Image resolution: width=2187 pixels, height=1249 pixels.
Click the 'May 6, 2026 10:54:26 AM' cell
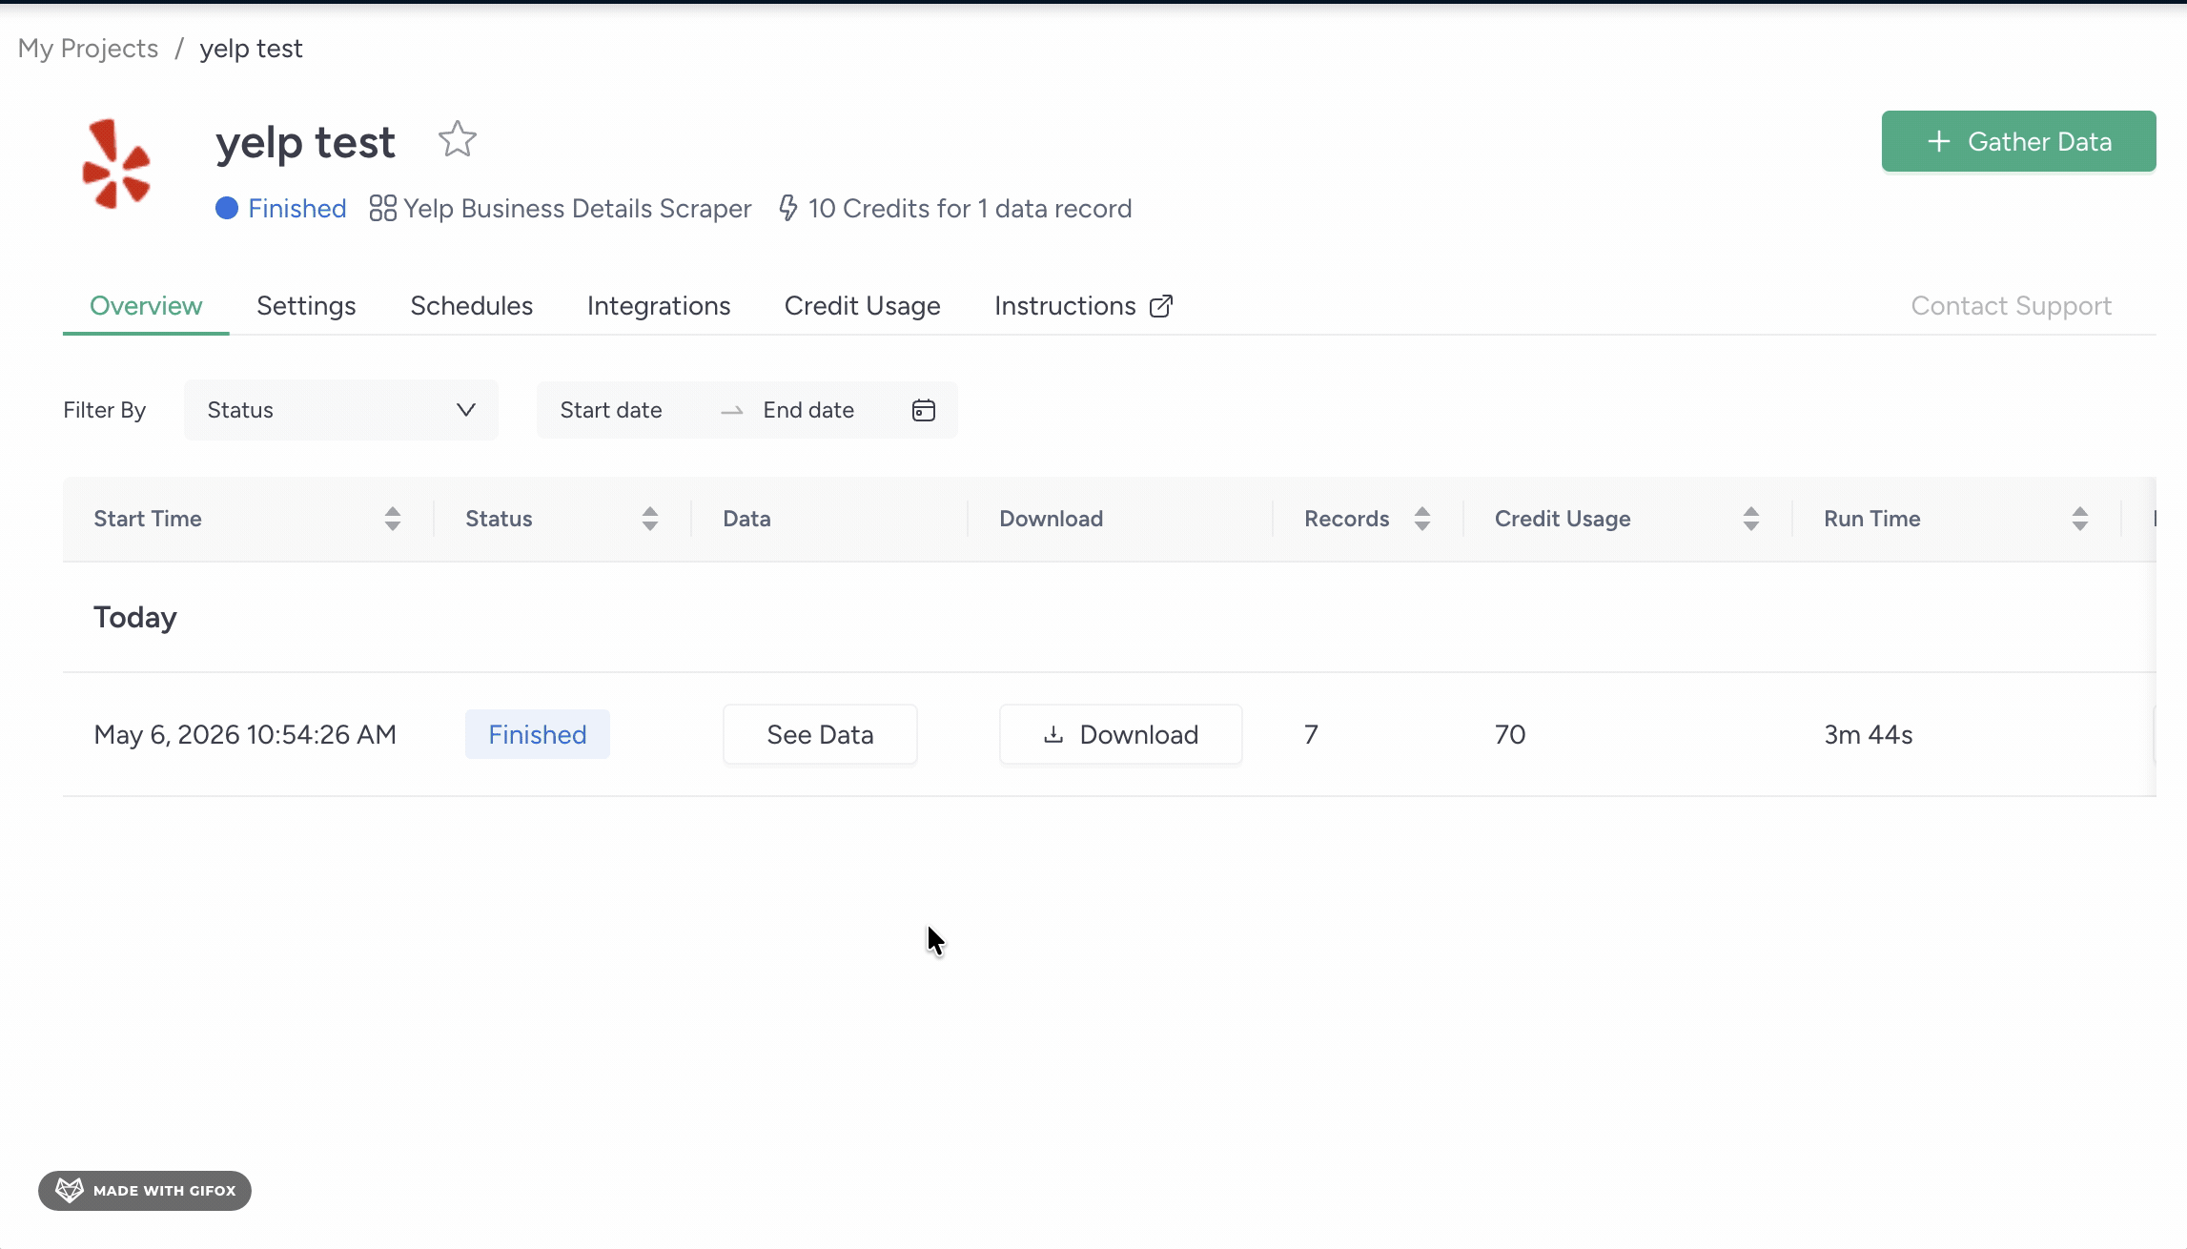[x=245, y=734]
